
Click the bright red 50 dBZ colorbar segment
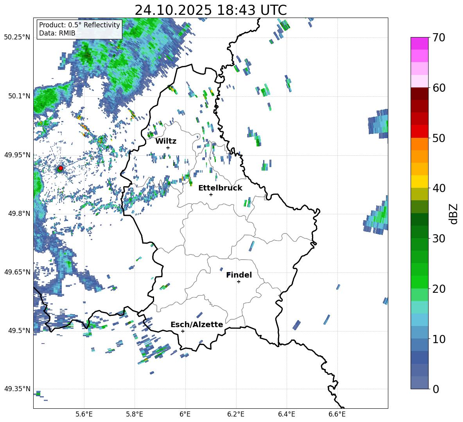tap(419, 131)
